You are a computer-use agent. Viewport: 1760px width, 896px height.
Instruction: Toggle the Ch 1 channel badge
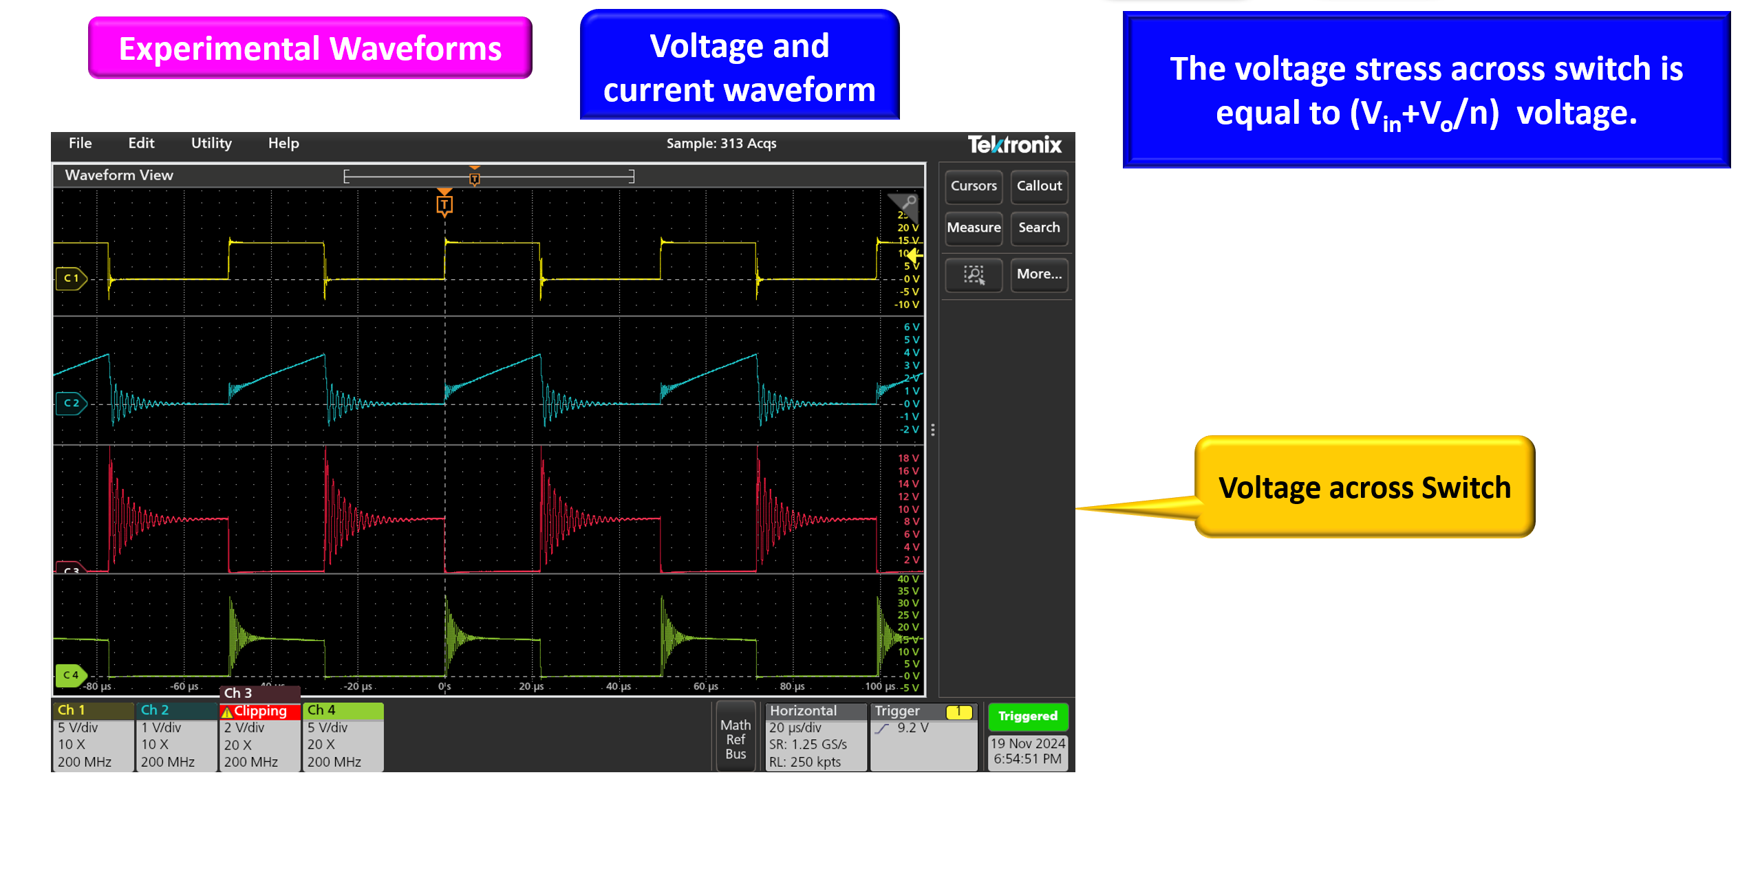[x=92, y=736]
